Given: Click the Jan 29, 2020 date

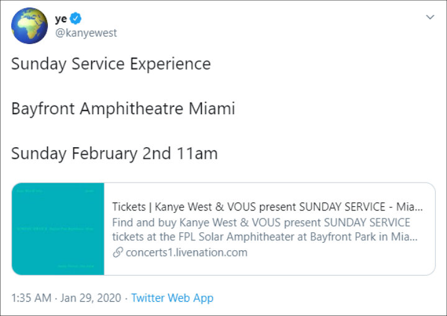Looking at the screenshot, I should point(91,298).
